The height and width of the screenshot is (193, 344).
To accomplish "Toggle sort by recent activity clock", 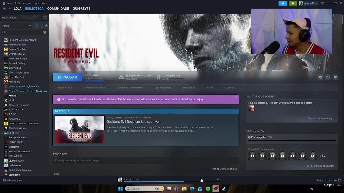I will click(x=42, y=26).
